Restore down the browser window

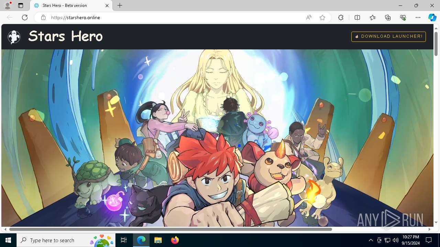416,5
